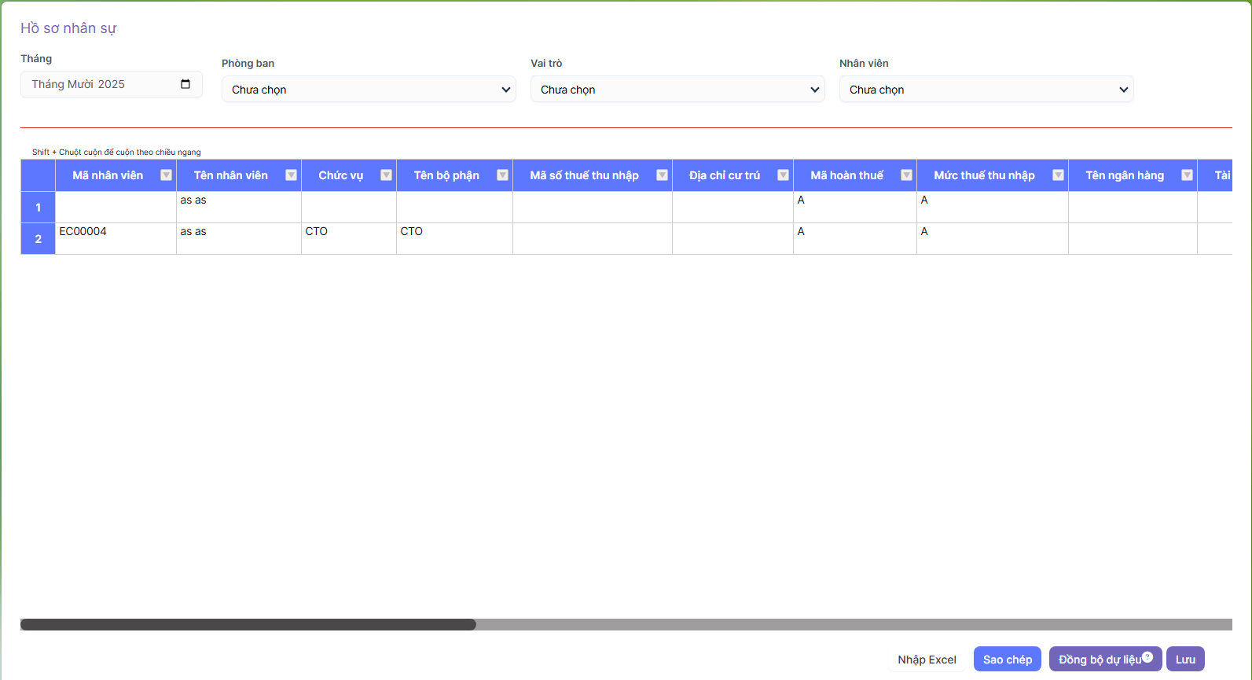Open Tên bộ phận column filter icon
This screenshot has width=1252, height=680.
click(x=502, y=175)
